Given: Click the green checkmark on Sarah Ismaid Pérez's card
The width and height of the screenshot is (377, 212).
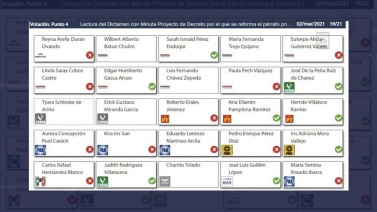Looking at the screenshot, I should coord(214,55).
